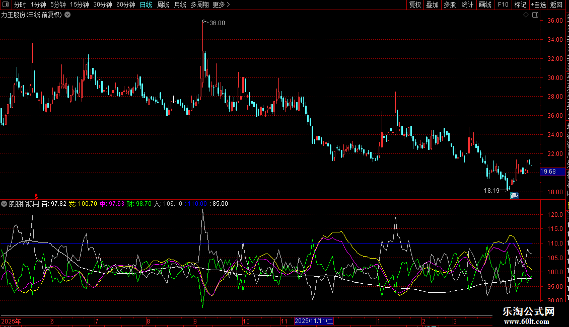Click the red S marker on chart
The height and width of the screenshot is (327, 569).
(x=36, y=196)
